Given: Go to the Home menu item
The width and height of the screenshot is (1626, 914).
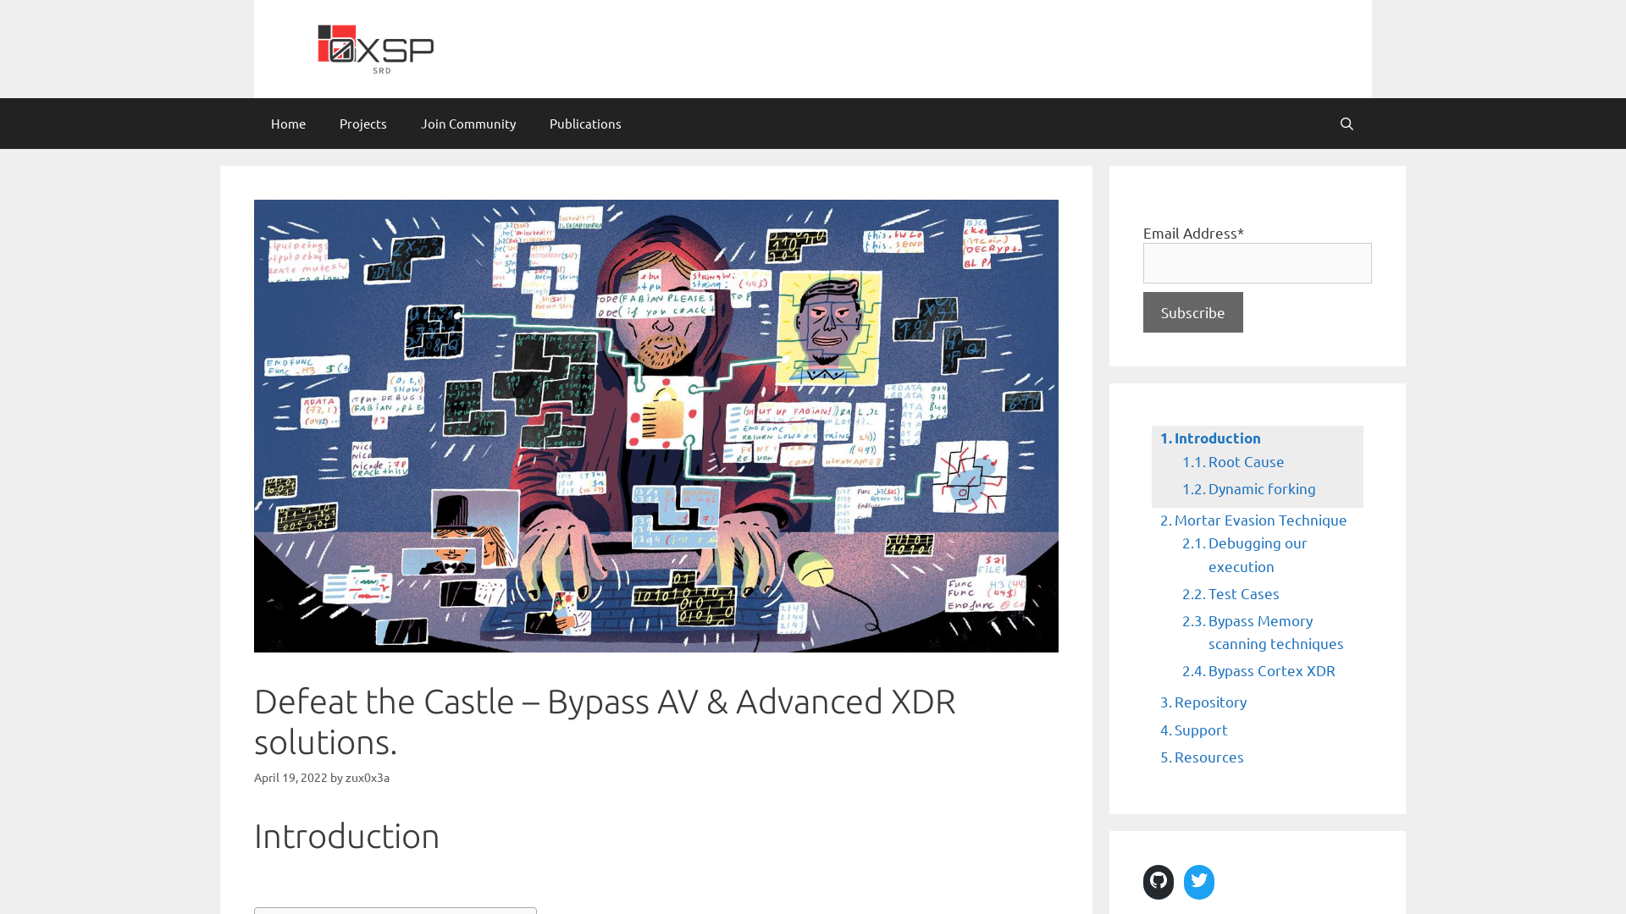Looking at the screenshot, I should pos(288,124).
